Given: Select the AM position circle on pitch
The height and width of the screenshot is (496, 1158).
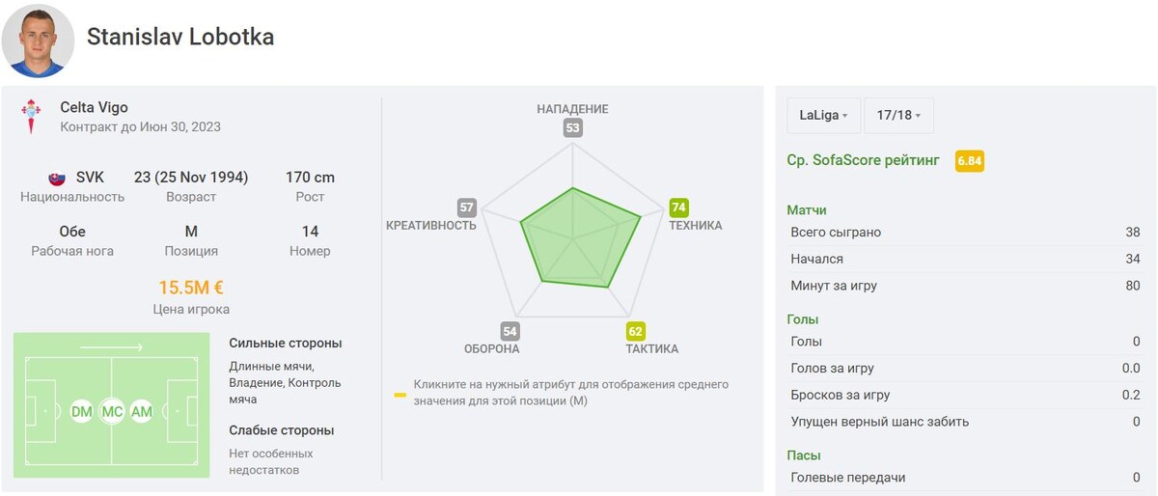Looking at the screenshot, I should coord(142,412).
